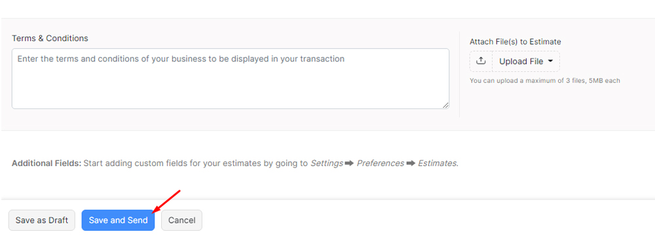
Task: Cancel the estimate form
Action: (181, 220)
